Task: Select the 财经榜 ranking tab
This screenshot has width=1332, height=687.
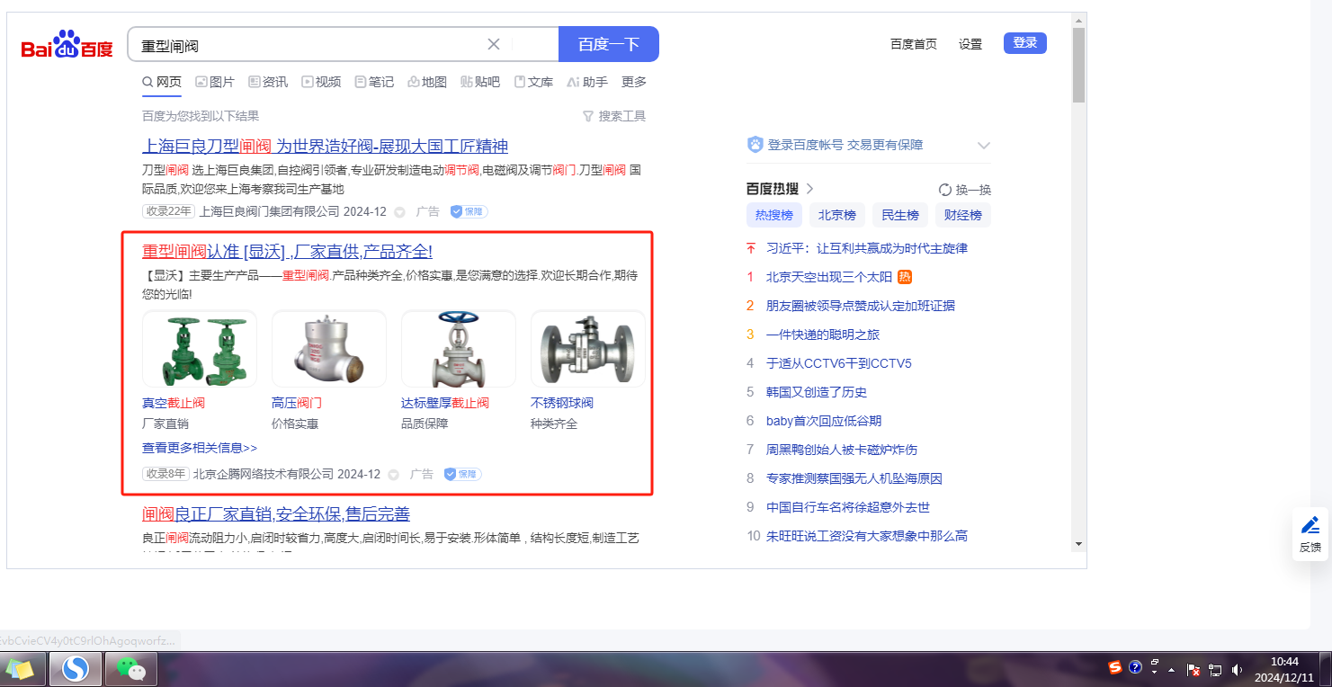Action: tap(963, 215)
